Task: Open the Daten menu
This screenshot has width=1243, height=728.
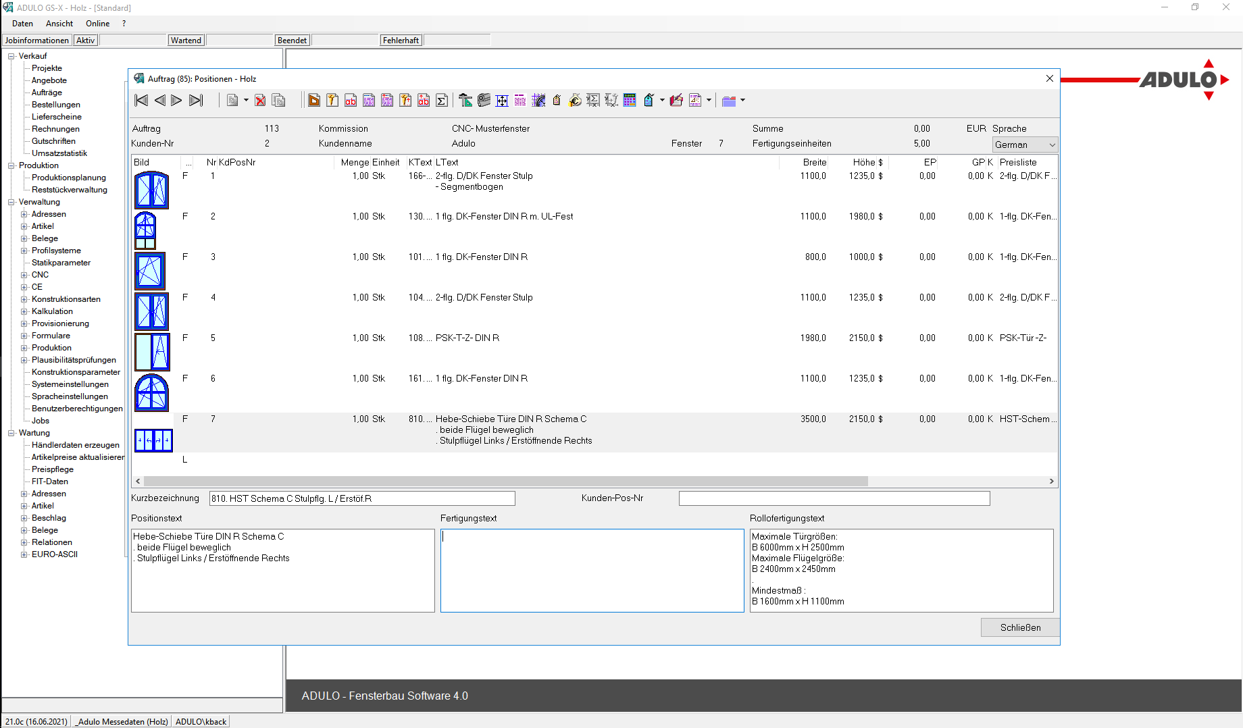Action: pyautogui.click(x=22, y=24)
